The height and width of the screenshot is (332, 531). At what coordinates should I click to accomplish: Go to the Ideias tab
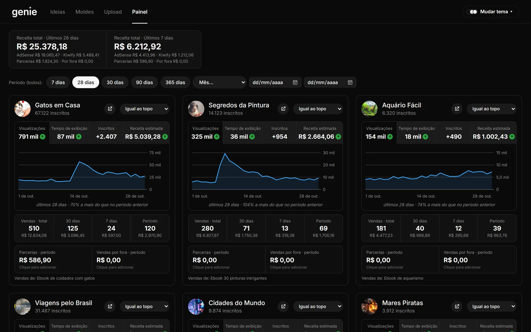[x=58, y=12]
